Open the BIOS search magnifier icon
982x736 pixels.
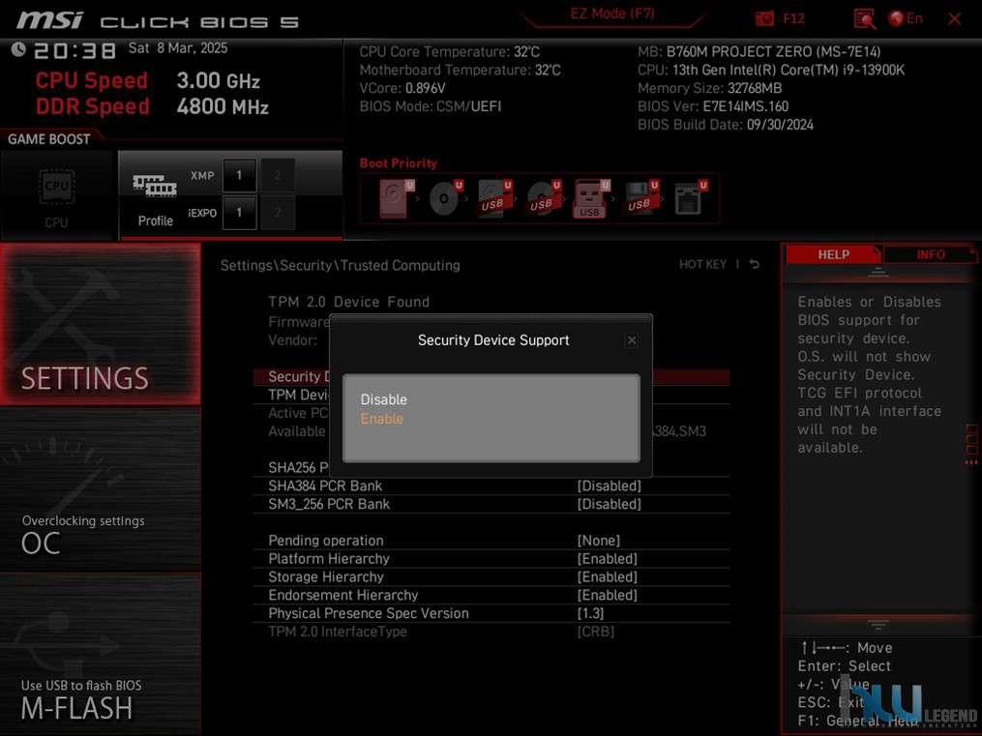pos(864,18)
